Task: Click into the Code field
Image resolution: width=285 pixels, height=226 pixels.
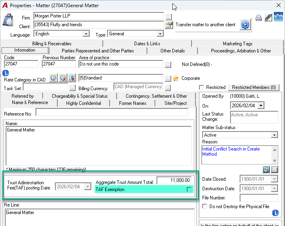Action: [x=21, y=64]
